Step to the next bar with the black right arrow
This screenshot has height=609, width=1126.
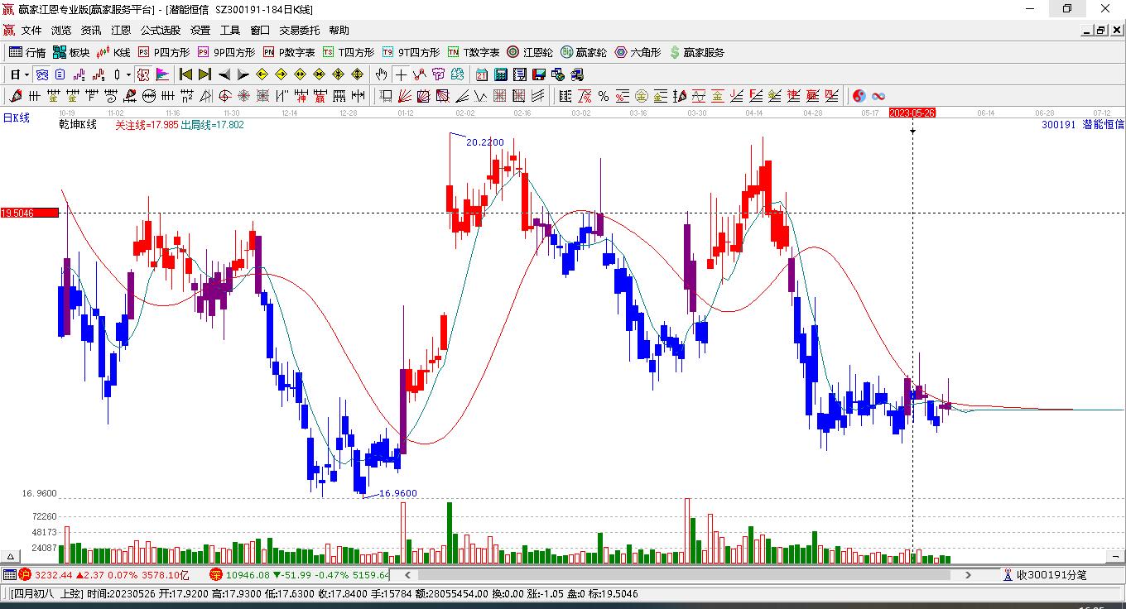tap(243, 74)
